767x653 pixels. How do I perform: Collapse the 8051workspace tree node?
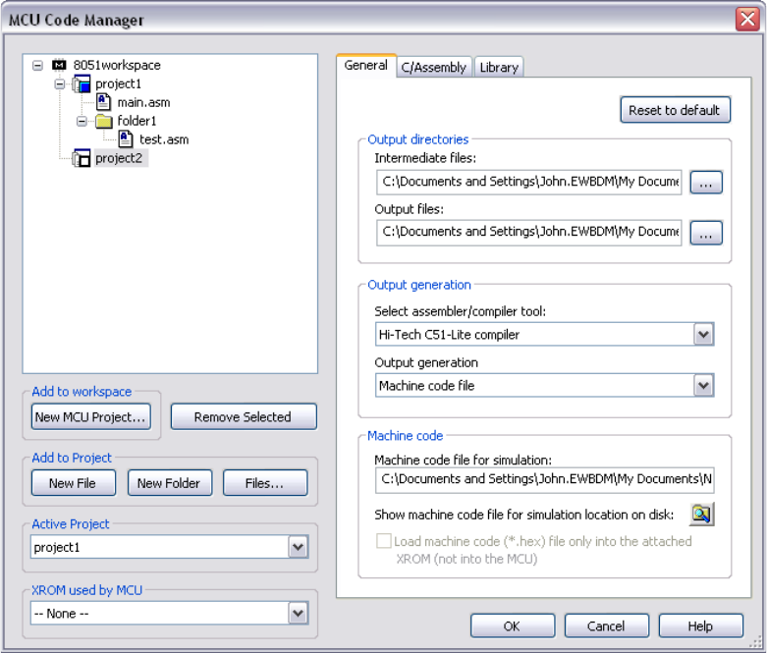tap(37, 65)
